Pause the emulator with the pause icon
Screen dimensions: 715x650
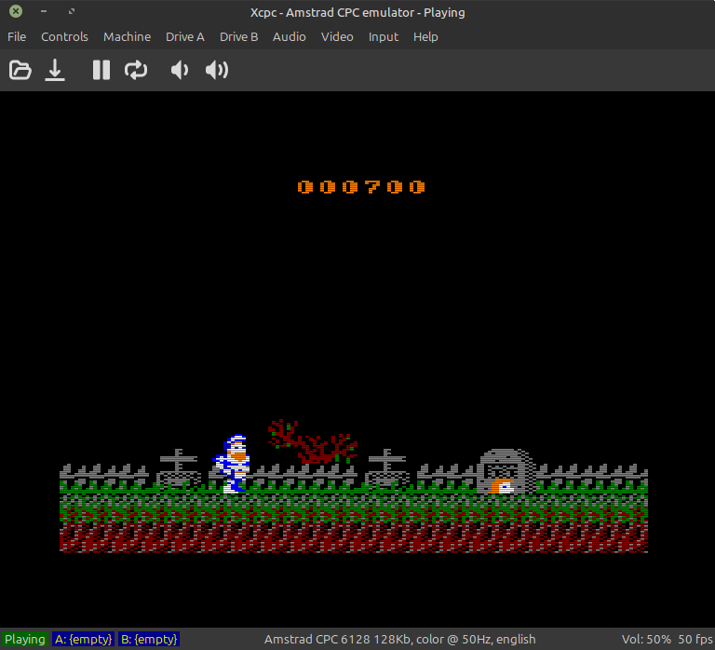101,70
